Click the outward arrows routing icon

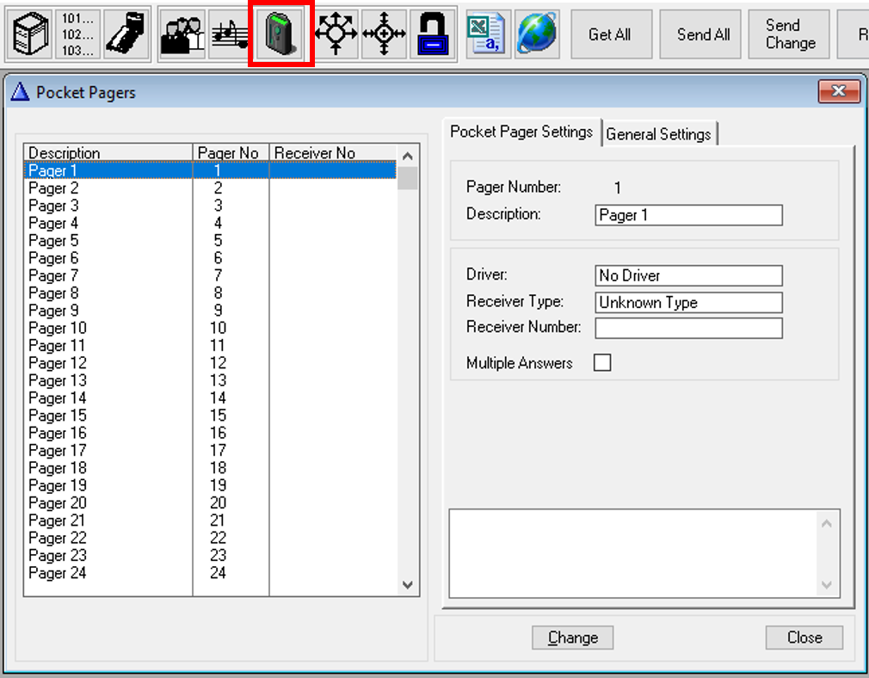pyautogui.click(x=336, y=34)
